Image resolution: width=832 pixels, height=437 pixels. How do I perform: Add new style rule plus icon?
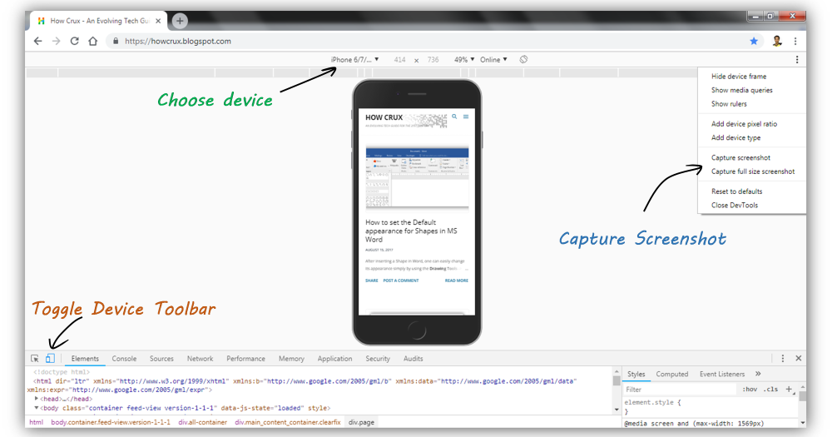click(789, 390)
